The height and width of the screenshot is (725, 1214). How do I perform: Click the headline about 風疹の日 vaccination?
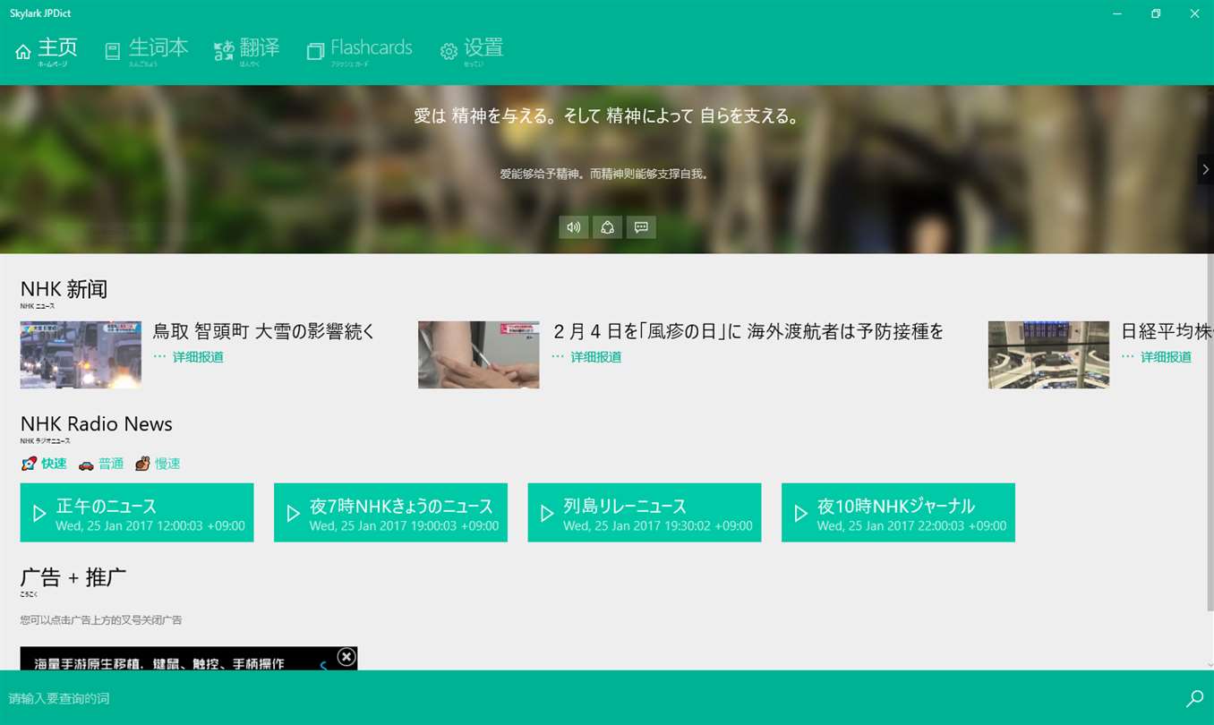(748, 332)
